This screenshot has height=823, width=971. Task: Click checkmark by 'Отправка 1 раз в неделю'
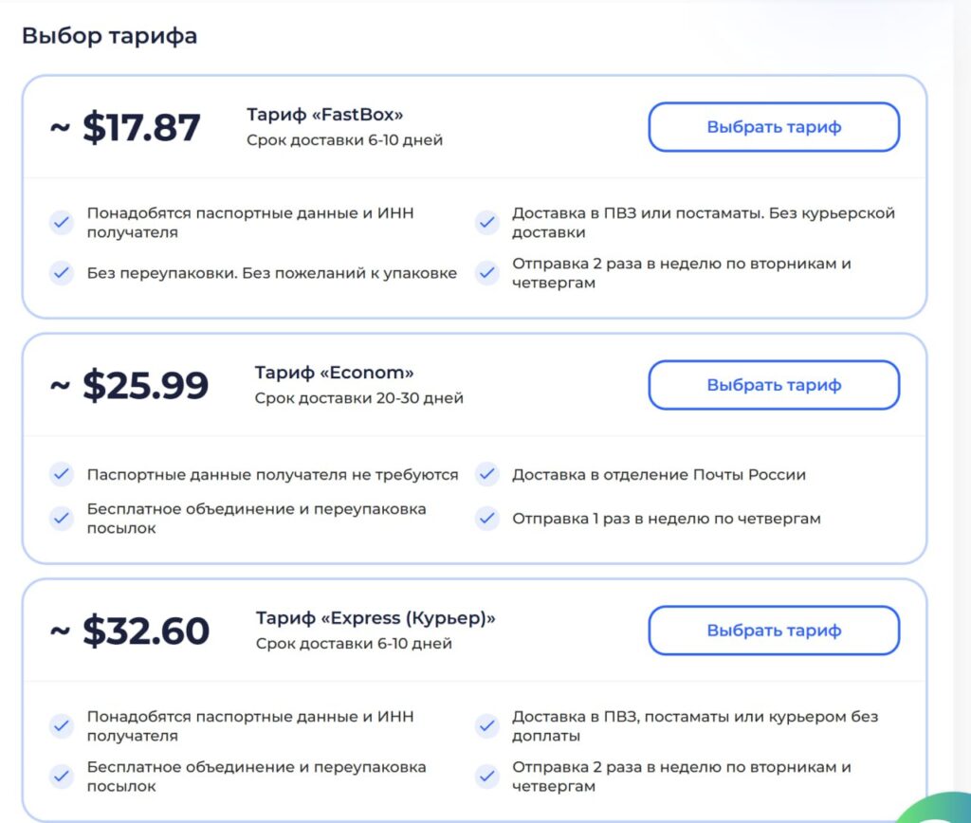487,519
